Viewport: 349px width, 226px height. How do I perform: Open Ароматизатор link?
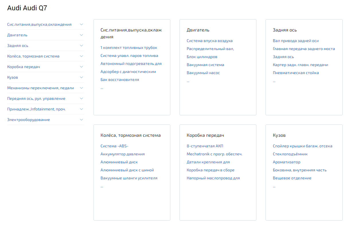click(x=287, y=162)
